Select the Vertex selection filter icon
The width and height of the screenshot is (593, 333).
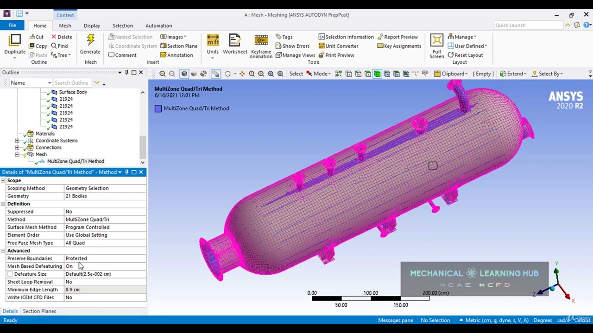point(348,74)
